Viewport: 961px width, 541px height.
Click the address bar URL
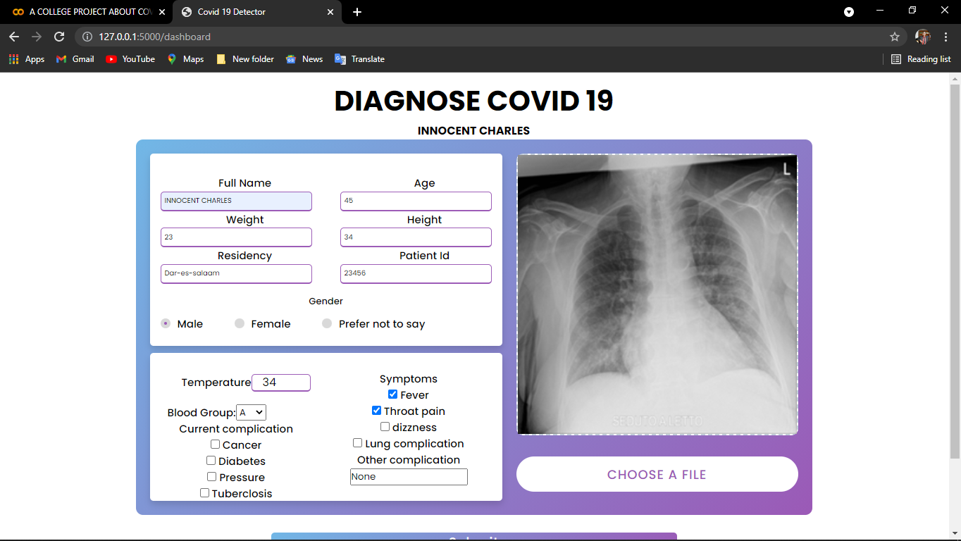[155, 37]
